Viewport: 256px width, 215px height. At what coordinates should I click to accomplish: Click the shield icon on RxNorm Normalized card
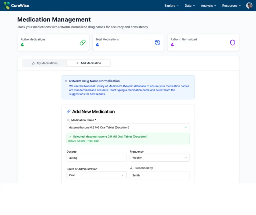click(232, 42)
